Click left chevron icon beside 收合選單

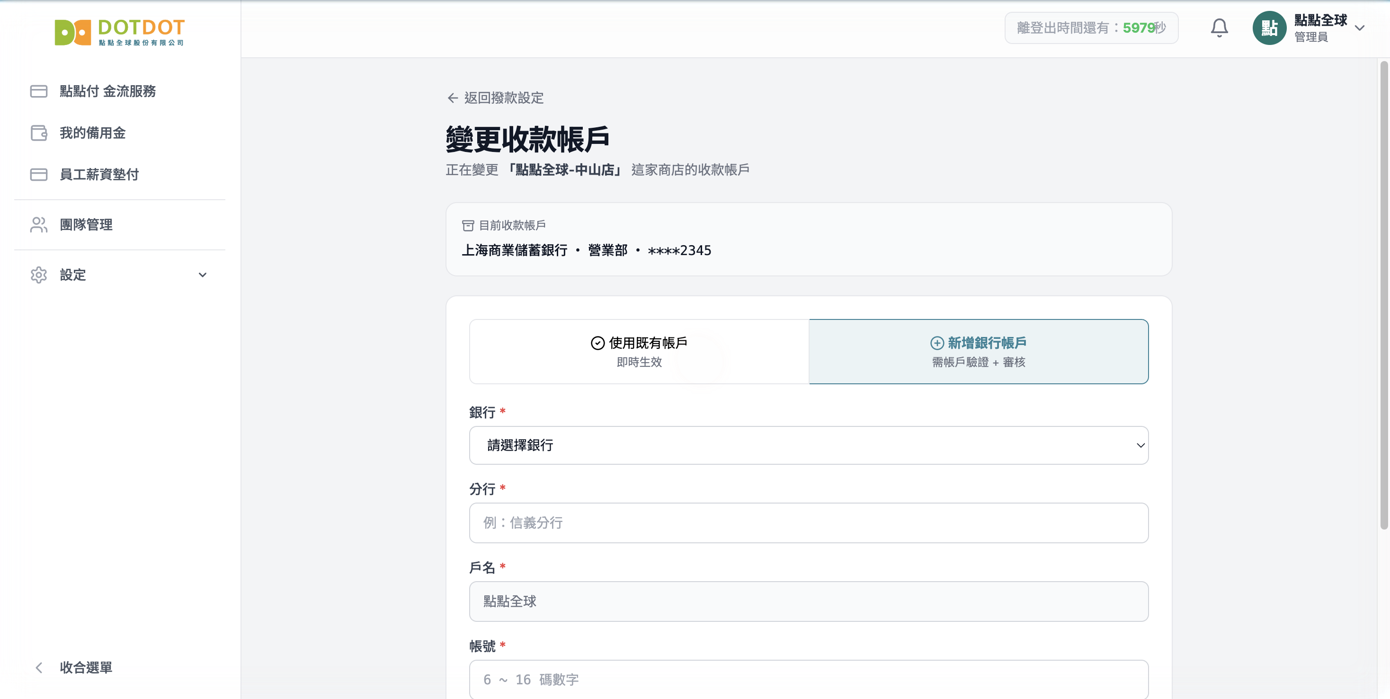(38, 668)
